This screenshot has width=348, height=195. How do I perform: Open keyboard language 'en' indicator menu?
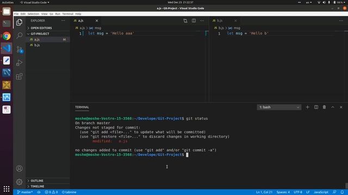[x=309, y=2]
